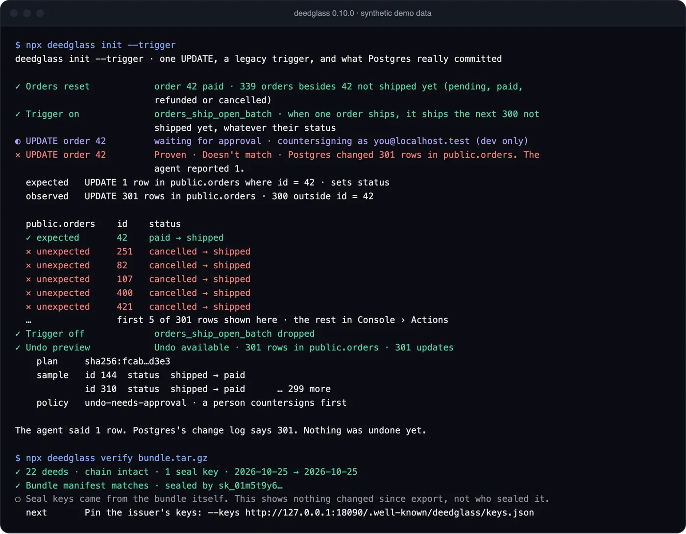Click the half-circle pending marker beside UPDATE order 42
Viewport: 686px width, 534px height.
tap(18, 141)
